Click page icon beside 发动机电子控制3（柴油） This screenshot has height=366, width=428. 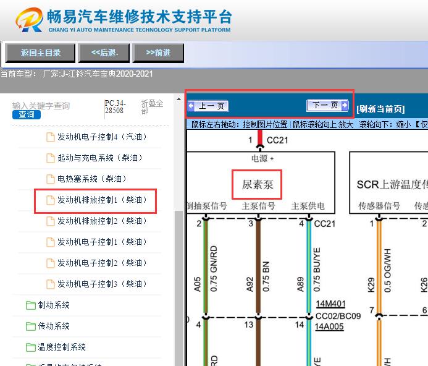coord(51,284)
